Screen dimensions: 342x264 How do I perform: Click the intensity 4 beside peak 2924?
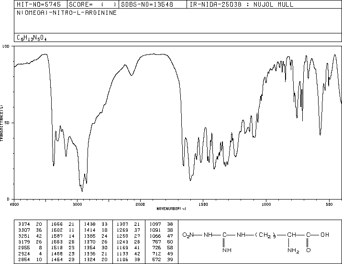click(x=40, y=253)
